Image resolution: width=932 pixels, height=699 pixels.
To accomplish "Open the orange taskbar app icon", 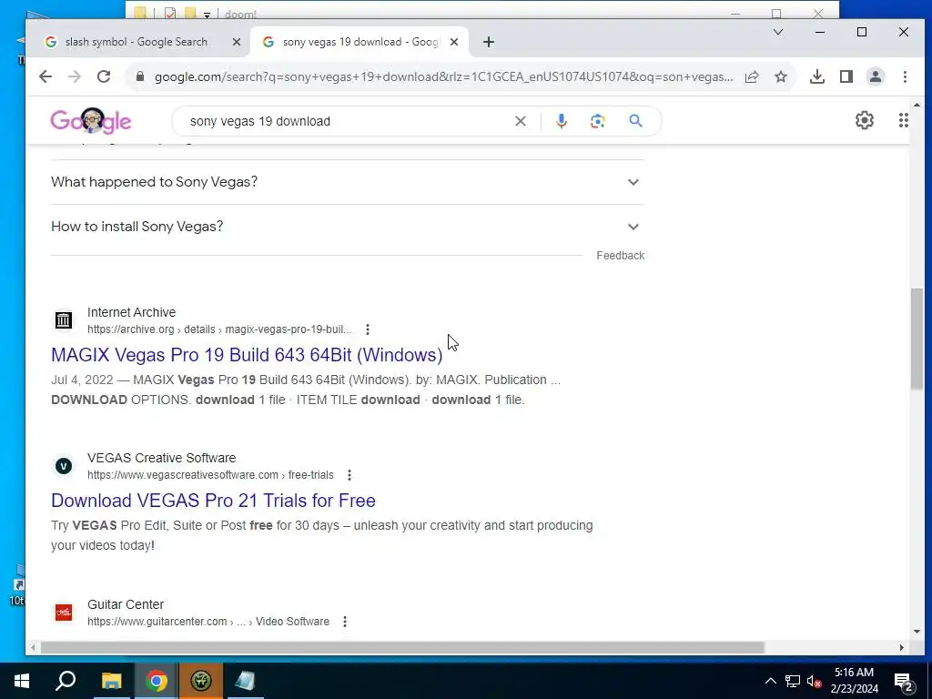I will 201,681.
